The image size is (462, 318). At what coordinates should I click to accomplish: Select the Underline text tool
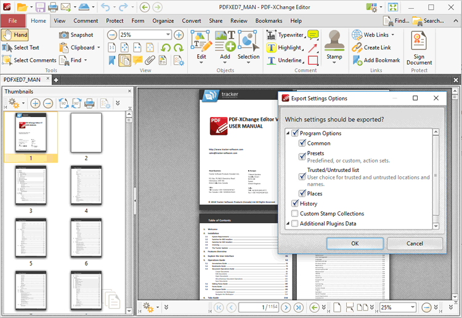(285, 60)
